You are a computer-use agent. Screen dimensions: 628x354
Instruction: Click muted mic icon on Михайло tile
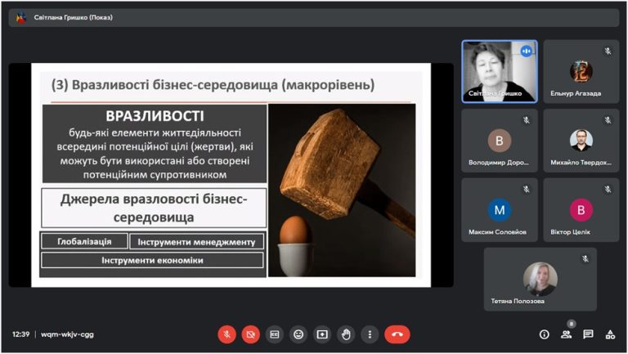pyautogui.click(x=608, y=120)
